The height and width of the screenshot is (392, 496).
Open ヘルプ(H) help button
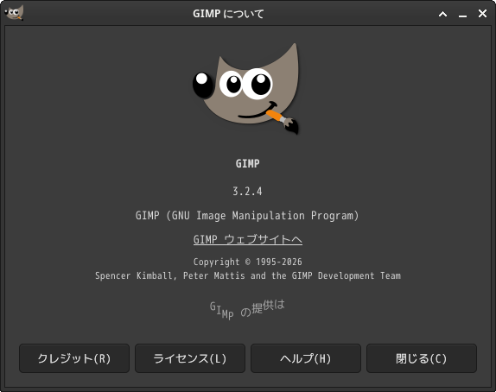pos(306,358)
